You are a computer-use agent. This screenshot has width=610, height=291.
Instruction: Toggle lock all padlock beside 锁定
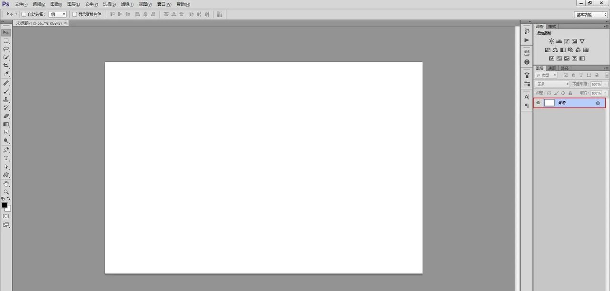pos(570,93)
